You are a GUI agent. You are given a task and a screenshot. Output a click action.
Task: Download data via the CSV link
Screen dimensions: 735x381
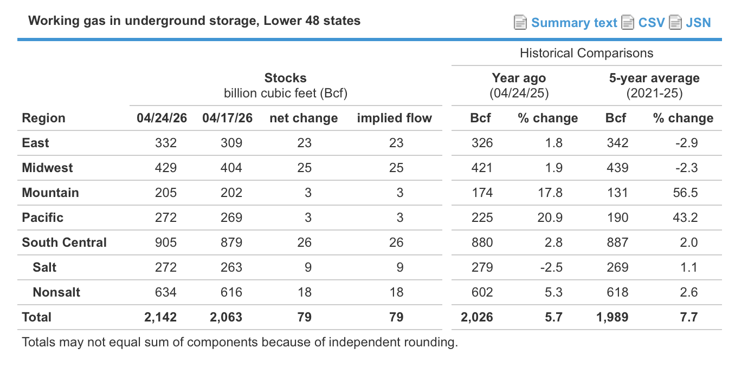tap(652, 23)
